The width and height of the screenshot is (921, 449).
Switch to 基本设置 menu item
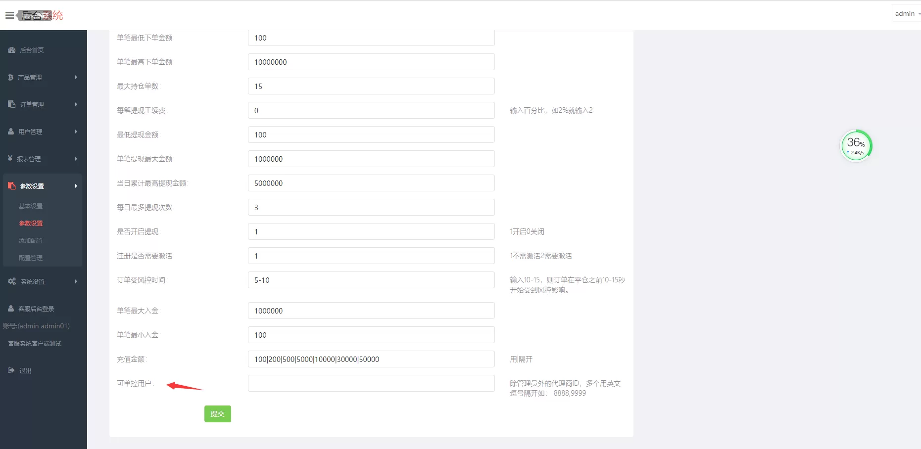(x=30, y=206)
